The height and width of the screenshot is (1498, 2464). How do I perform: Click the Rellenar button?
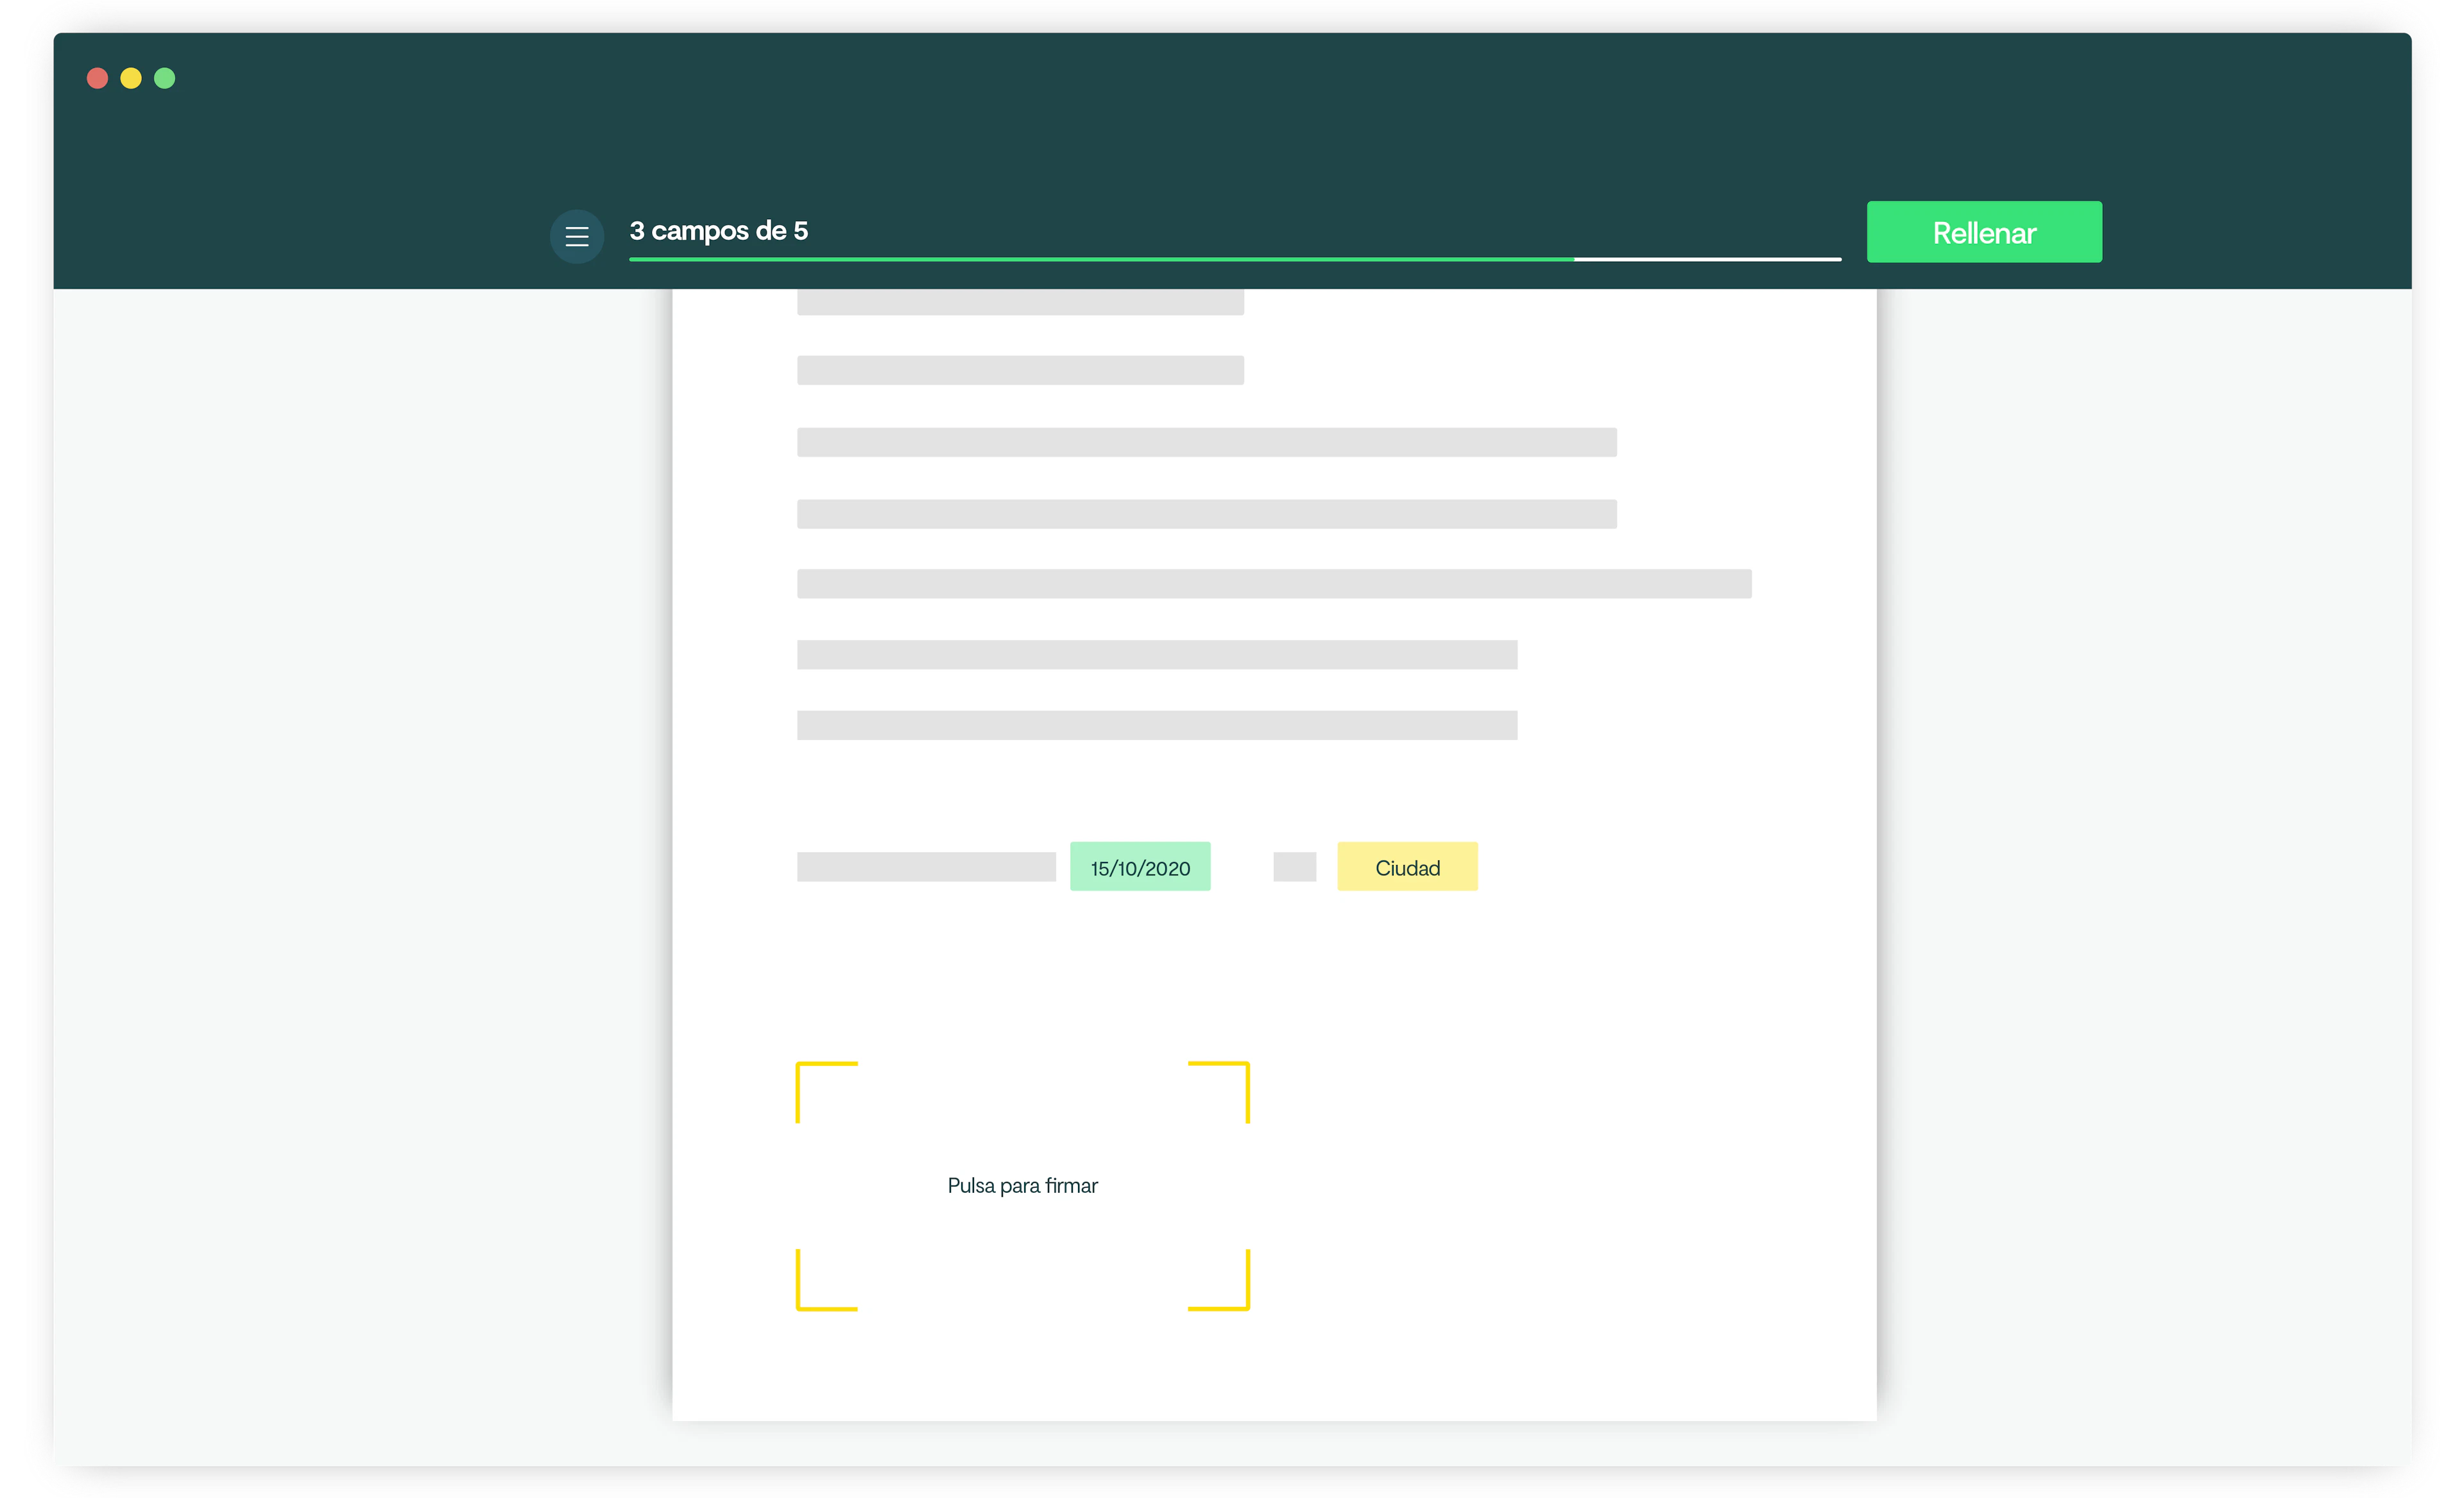click(1983, 232)
